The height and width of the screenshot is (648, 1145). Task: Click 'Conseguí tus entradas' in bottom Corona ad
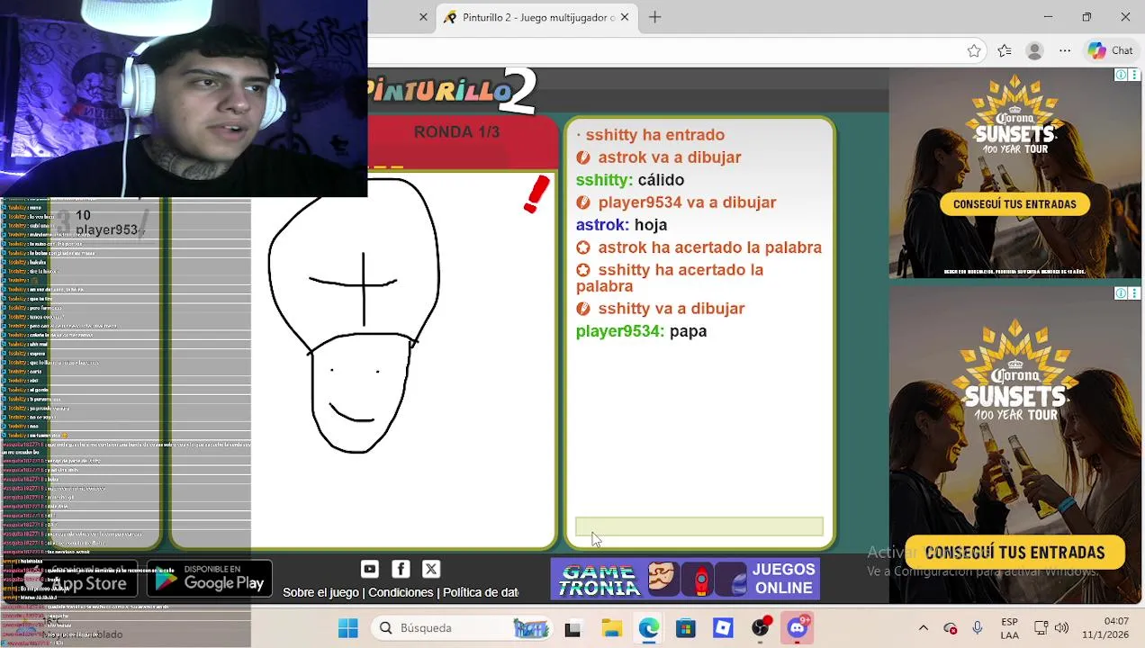(1014, 553)
